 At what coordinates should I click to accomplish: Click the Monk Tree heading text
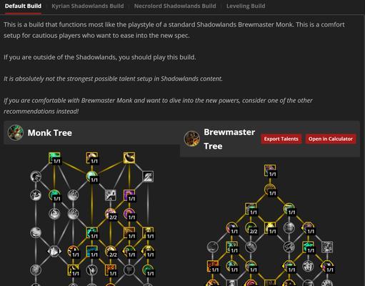coord(49,133)
